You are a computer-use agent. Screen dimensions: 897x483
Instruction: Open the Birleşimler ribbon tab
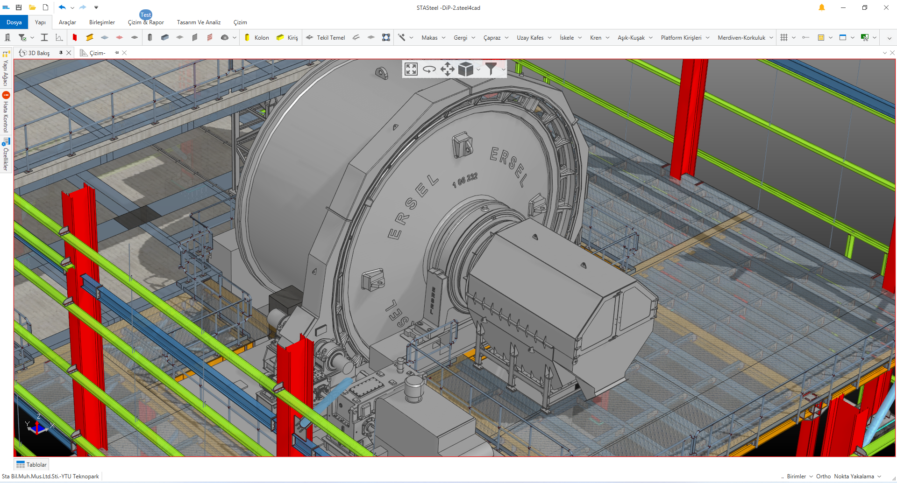coord(102,22)
